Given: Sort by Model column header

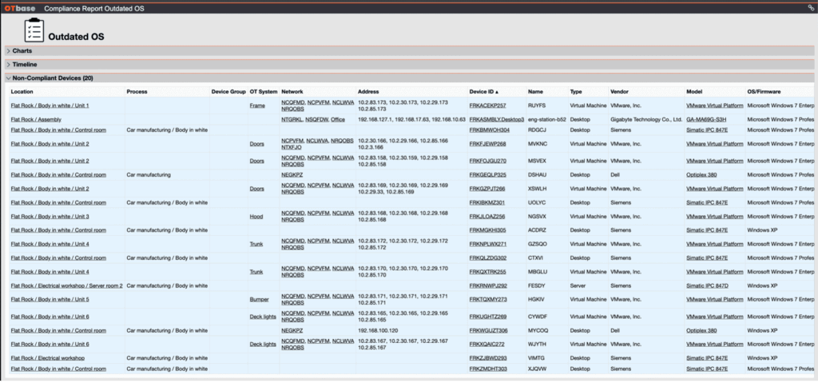Looking at the screenshot, I should [x=694, y=91].
